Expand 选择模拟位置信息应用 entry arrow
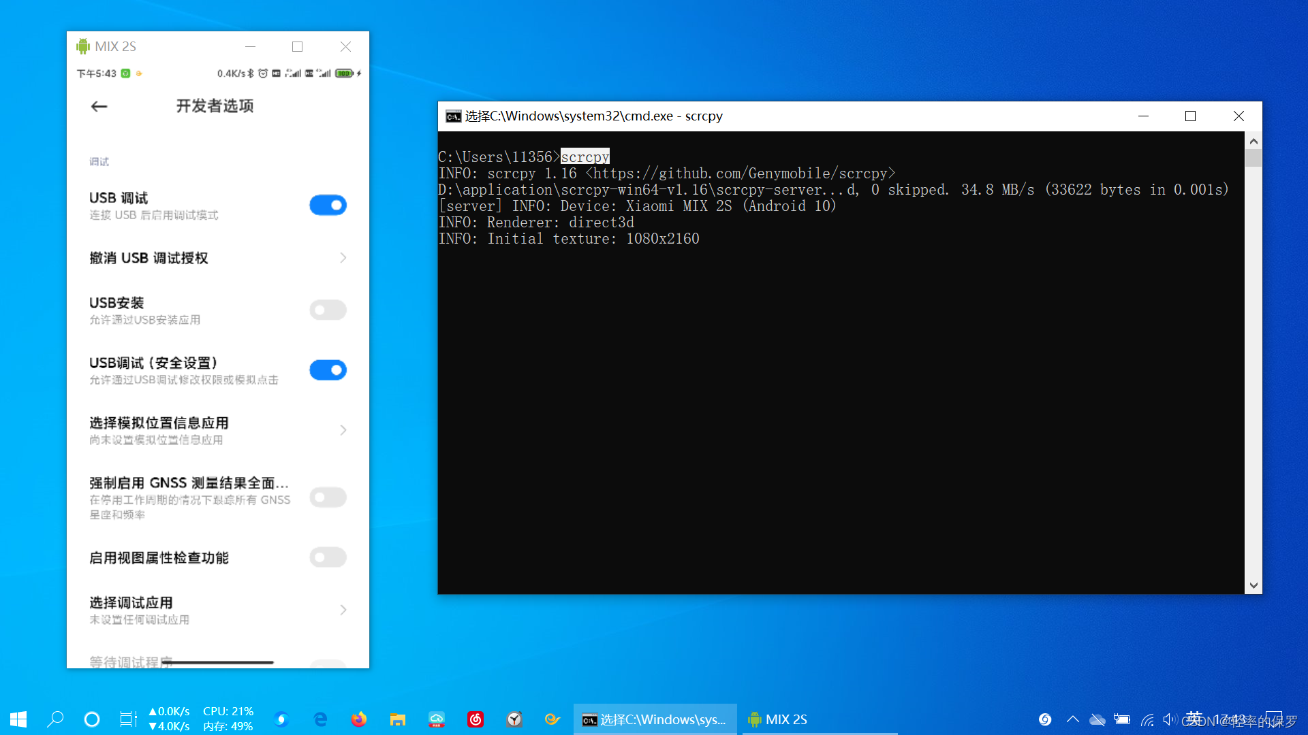Viewport: 1308px width, 735px height. click(x=343, y=430)
